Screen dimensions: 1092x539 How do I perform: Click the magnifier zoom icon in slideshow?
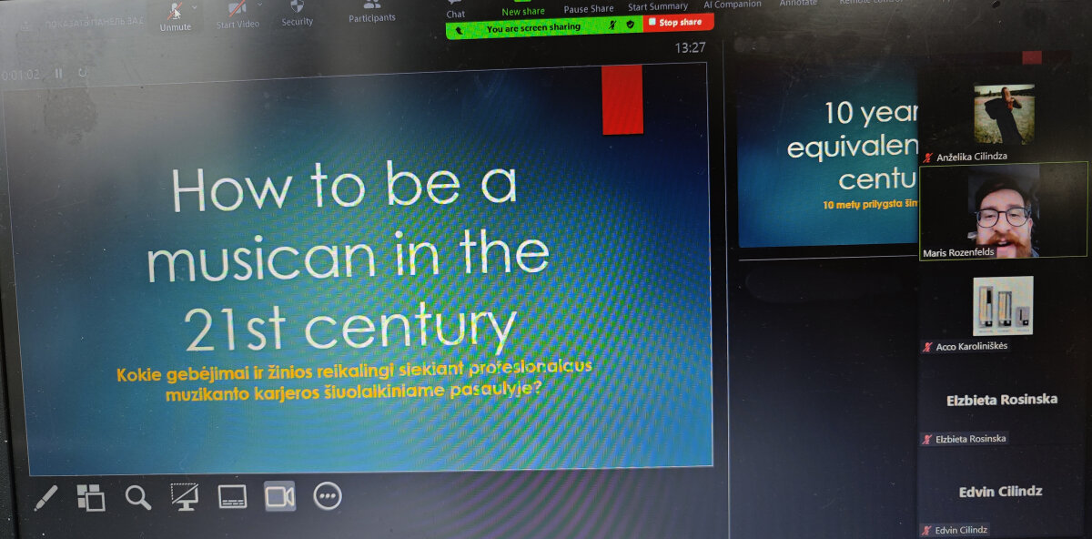(138, 497)
